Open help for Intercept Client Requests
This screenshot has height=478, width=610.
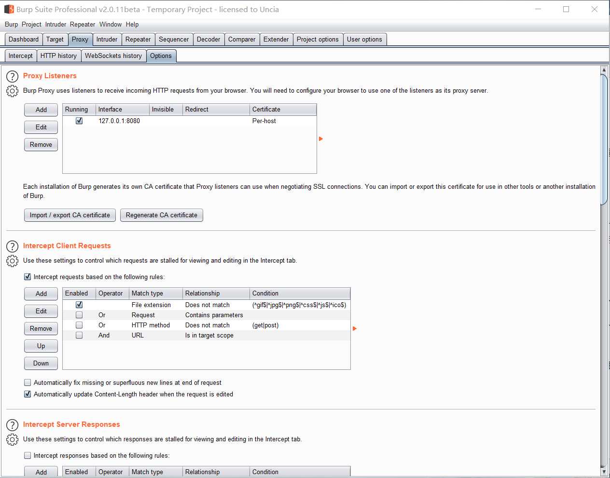(12, 246)
